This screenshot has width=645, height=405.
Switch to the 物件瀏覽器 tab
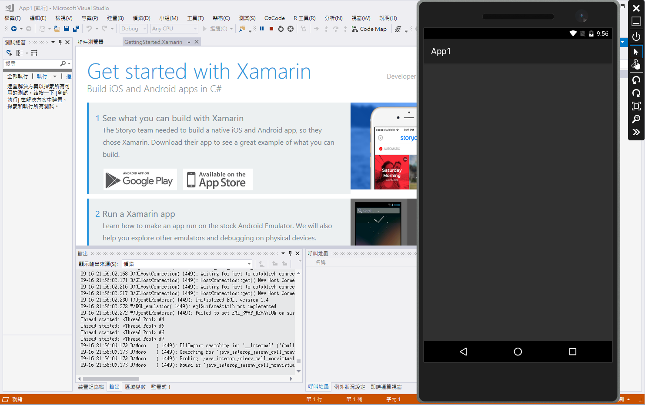pos(90,42)
